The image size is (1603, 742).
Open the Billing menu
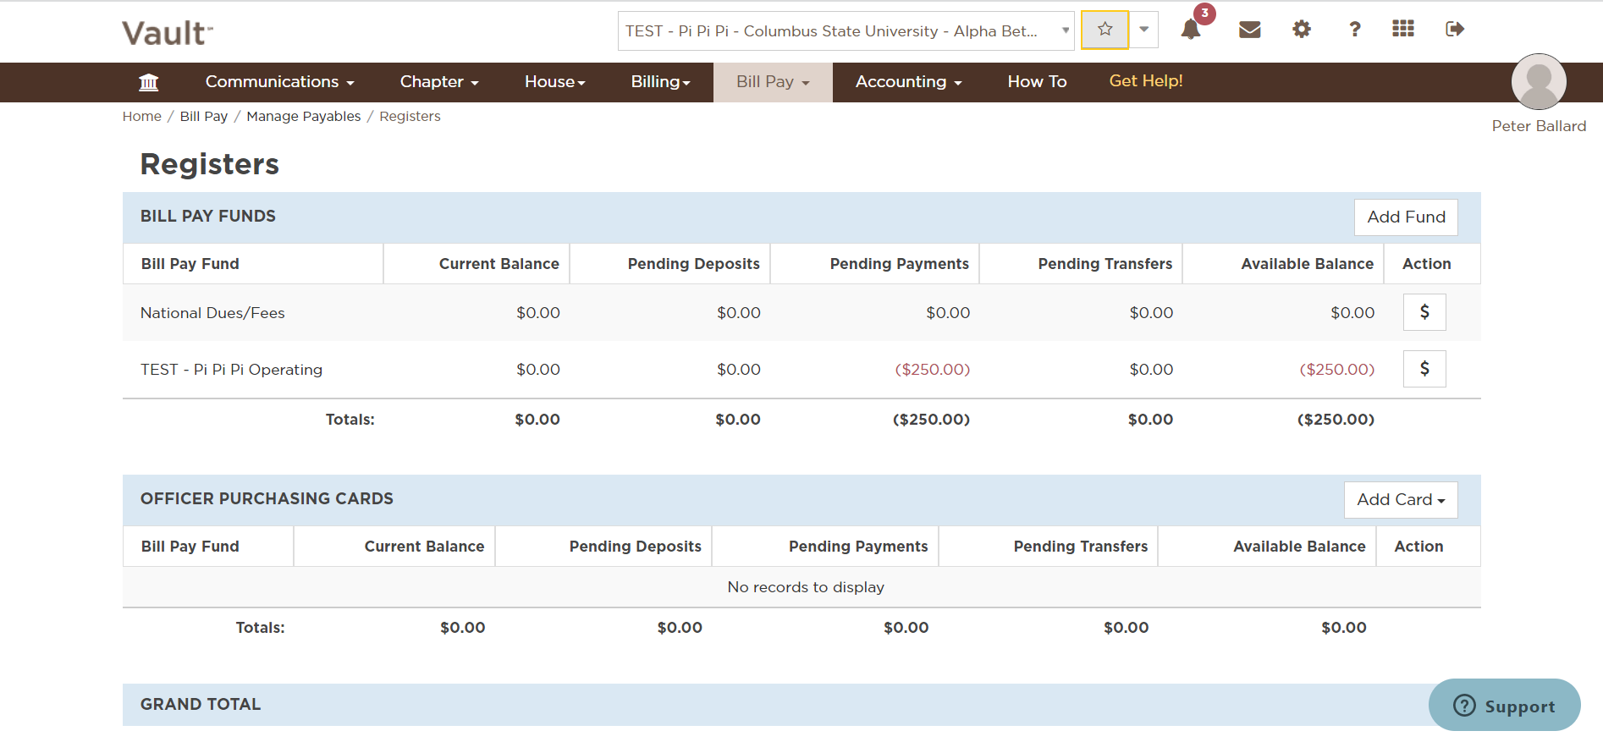(x=660, y=82)
